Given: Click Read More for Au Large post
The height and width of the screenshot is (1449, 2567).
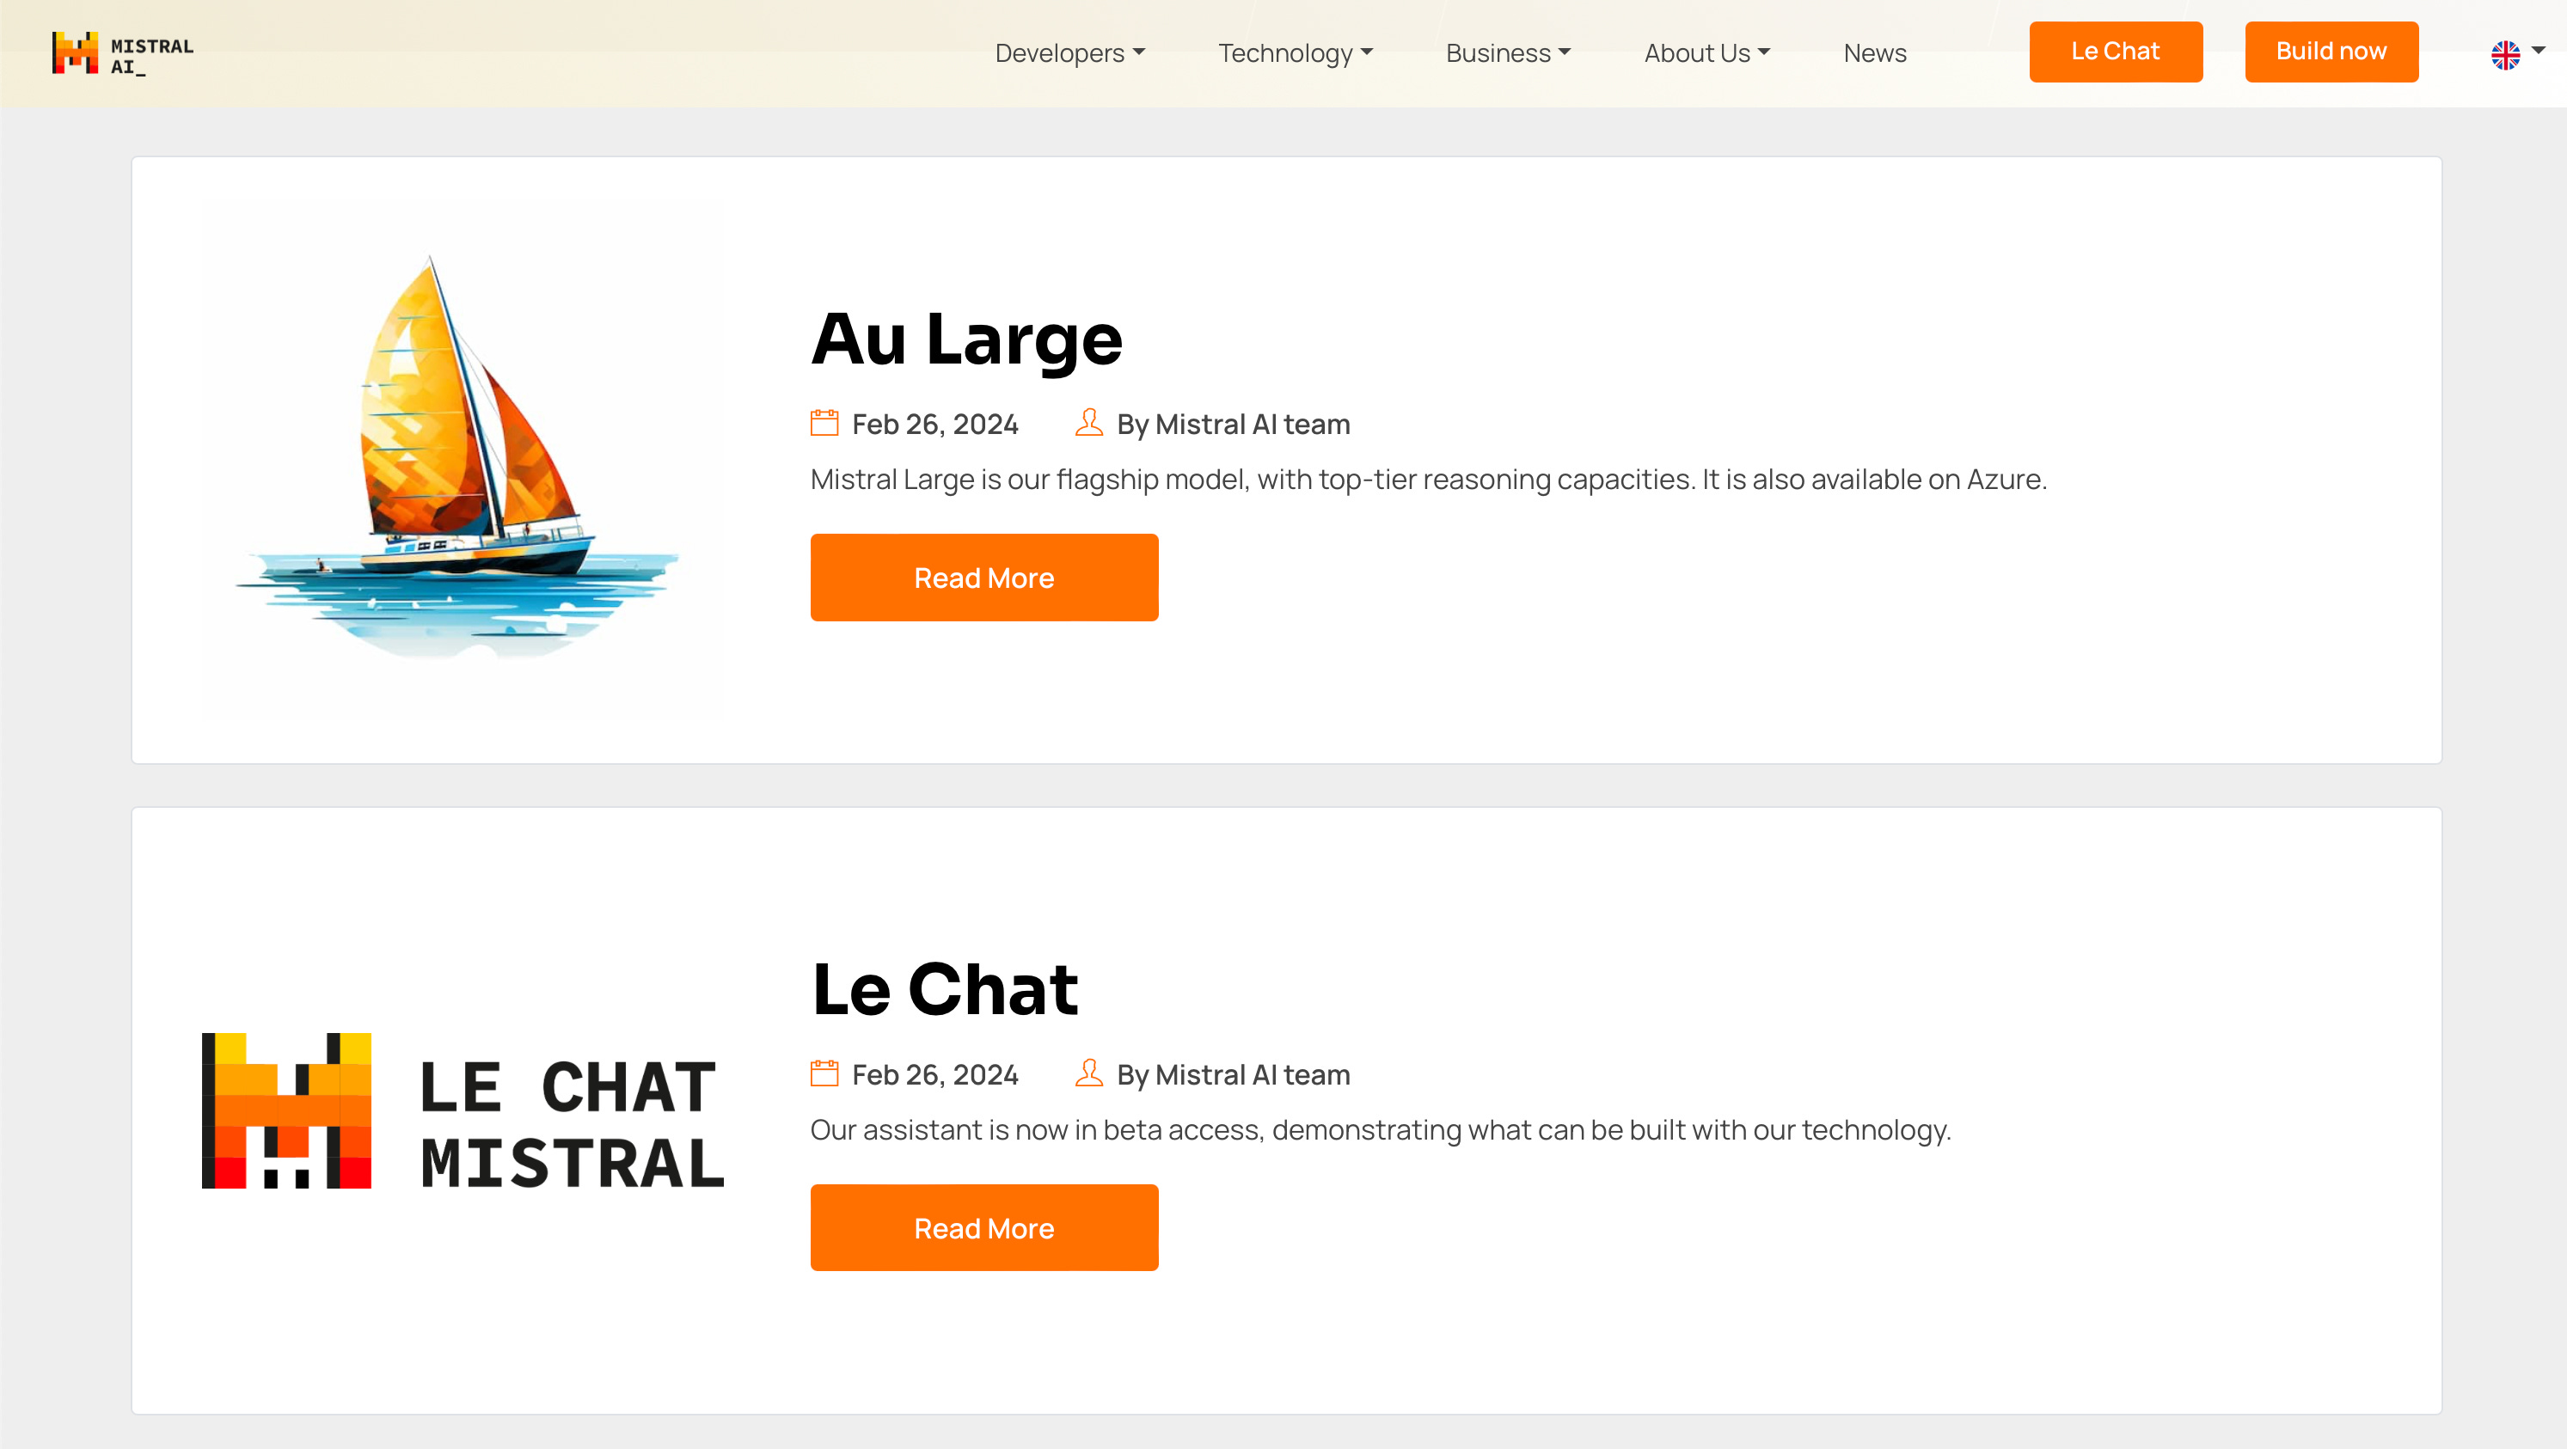Looking at the screenshot, I should (x=983, y=577).
